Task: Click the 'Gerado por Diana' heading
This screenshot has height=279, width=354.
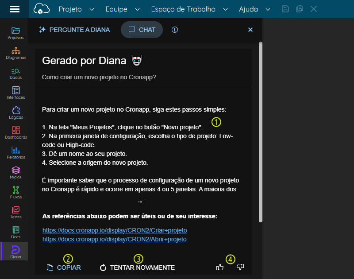Action: [x=84, y=61]
